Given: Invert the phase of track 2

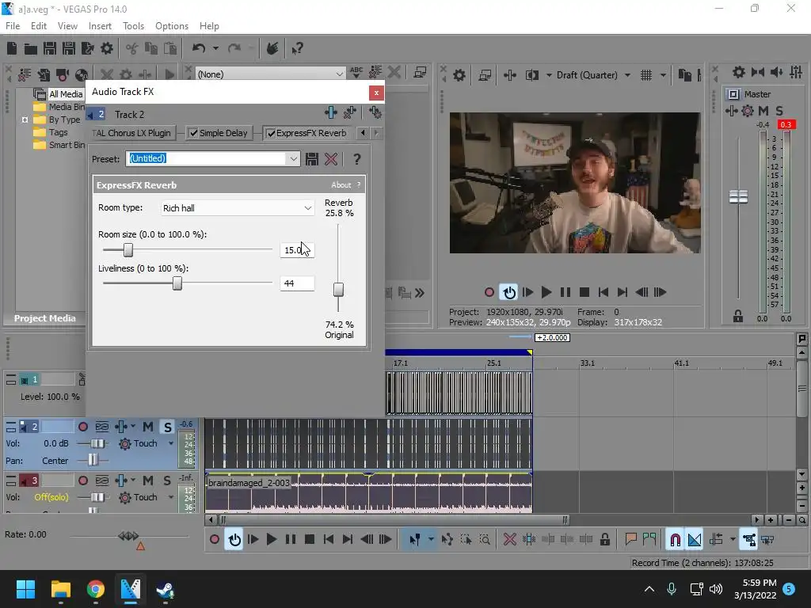Looking at the screenshot, I should tap(102, 427).
